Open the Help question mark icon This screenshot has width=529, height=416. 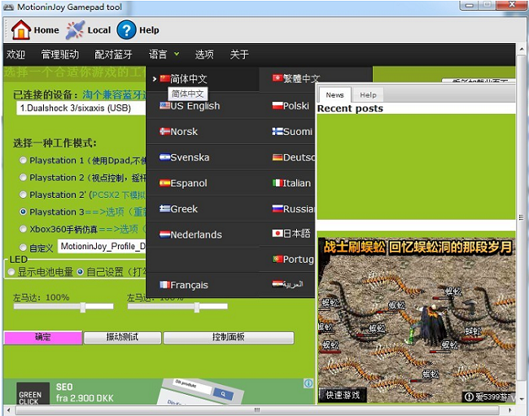[x=126, y=30]
